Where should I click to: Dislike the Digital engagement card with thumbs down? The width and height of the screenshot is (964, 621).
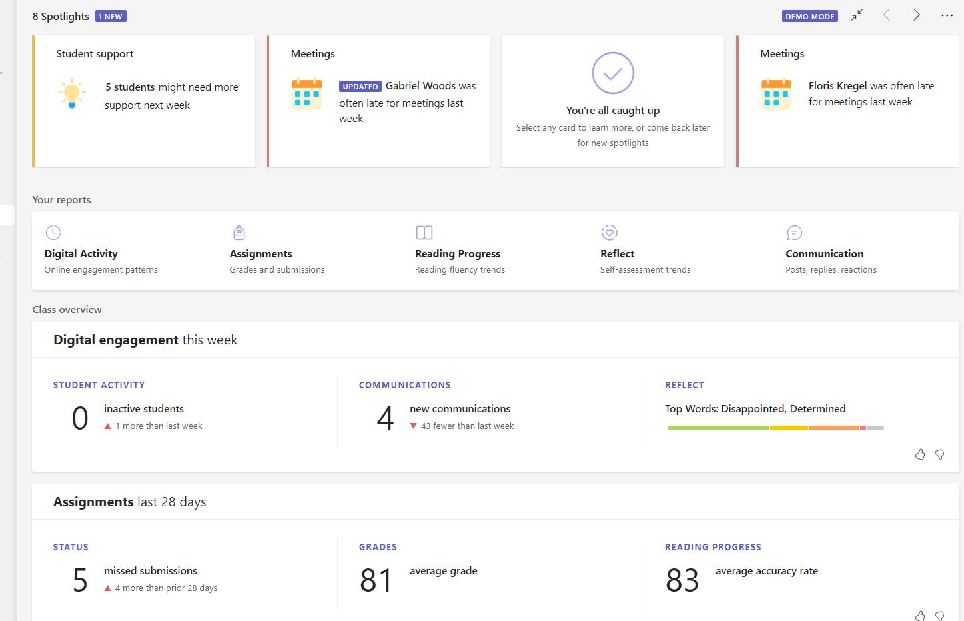pyautogui.click(x=939, y=454)
